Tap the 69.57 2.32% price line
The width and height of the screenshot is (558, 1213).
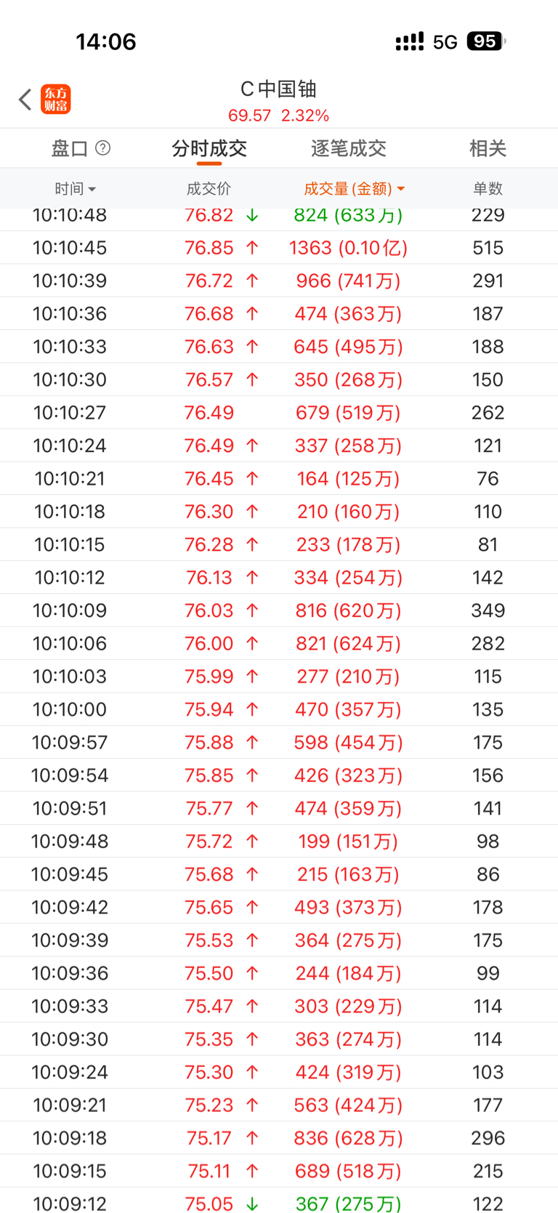(278, 116)
